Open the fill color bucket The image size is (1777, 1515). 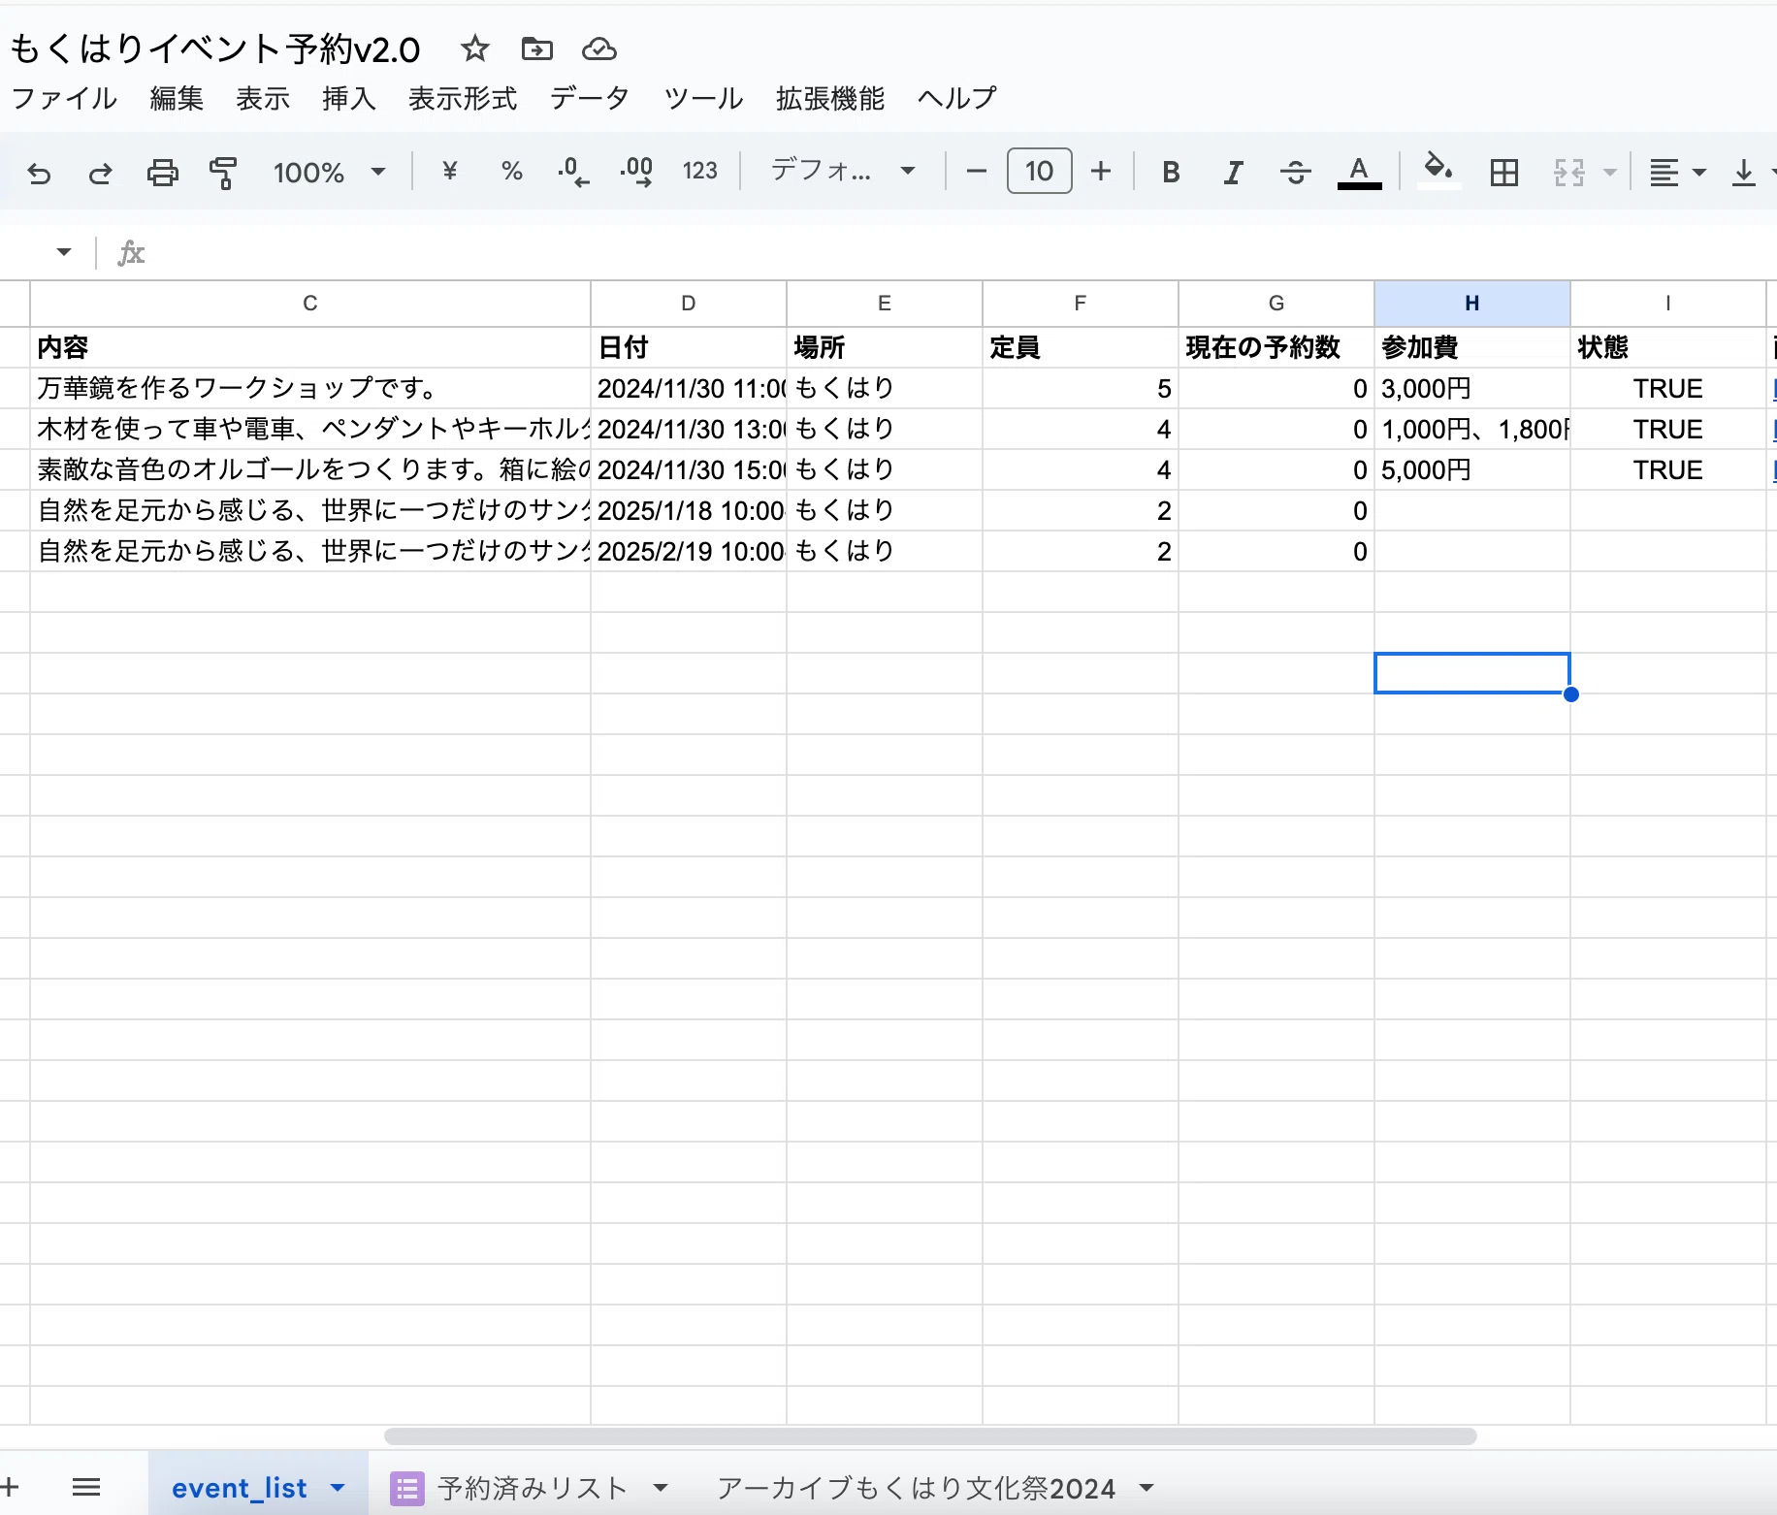1438,171
